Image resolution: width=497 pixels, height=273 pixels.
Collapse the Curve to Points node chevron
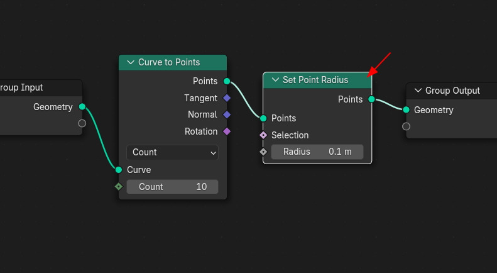pyautogui.click(x=131, y=62)
